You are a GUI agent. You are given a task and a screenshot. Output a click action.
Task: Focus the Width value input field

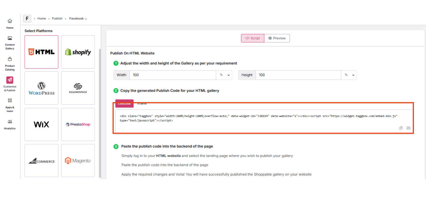[173, 75]
